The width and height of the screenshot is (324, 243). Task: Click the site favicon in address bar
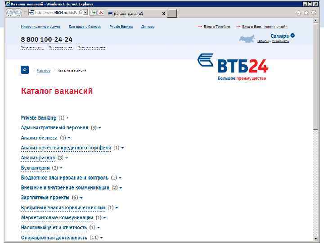32,13
